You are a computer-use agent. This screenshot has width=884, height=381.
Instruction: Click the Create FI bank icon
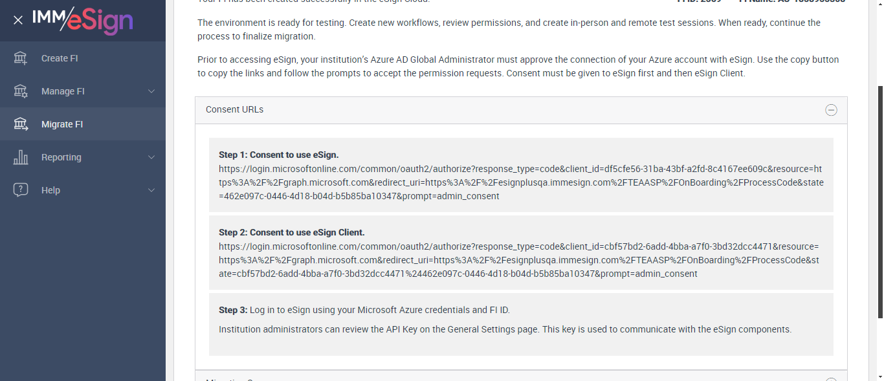point(21,58)
